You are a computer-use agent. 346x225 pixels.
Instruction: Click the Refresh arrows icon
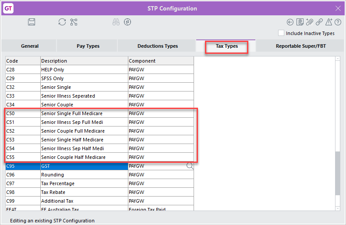pos(62,22)
